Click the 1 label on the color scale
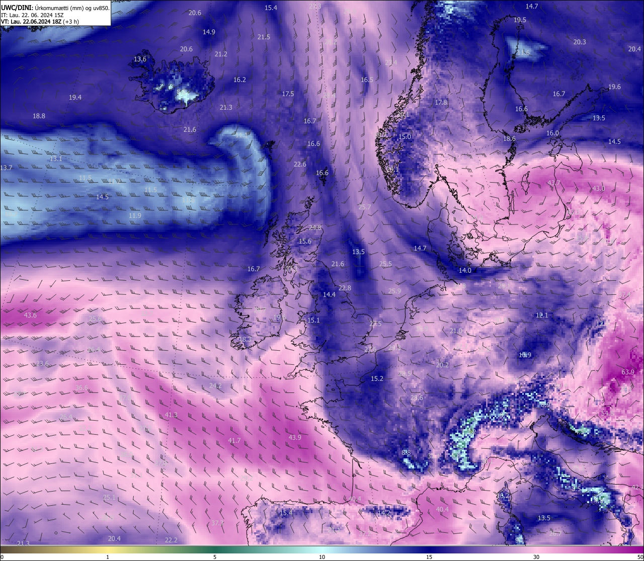Screen dimensions: 644x561 click(108, 557)
